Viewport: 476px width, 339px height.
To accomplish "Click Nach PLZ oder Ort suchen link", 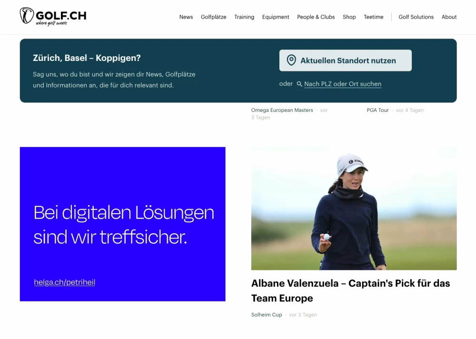I will pos(343,84).
